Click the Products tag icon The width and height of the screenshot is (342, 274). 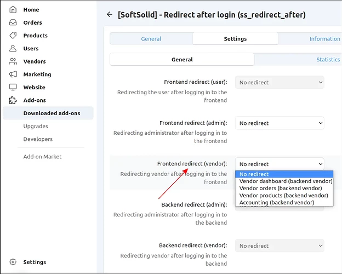13,35
